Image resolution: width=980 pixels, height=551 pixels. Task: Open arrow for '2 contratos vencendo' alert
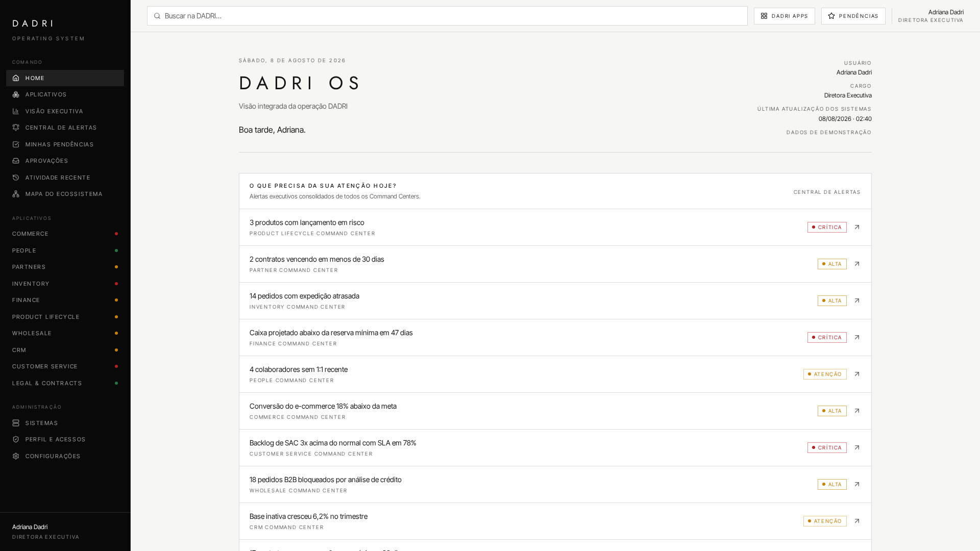857,264
